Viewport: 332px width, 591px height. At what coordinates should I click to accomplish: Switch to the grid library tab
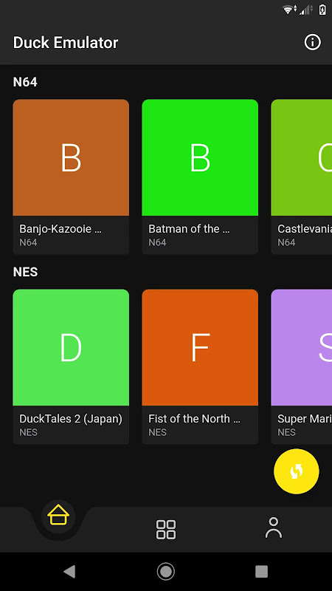[166, 529]
